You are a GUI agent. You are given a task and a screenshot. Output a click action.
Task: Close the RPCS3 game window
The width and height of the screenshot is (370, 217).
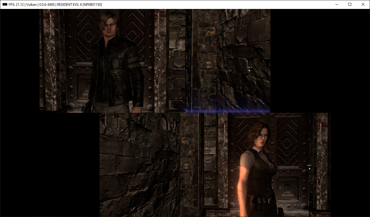363,4
